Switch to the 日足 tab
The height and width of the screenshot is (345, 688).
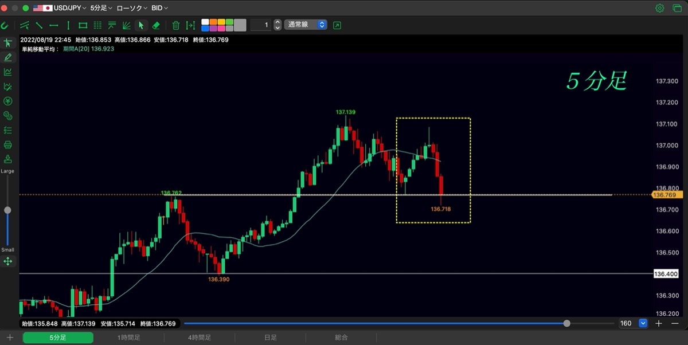[270, 338]
